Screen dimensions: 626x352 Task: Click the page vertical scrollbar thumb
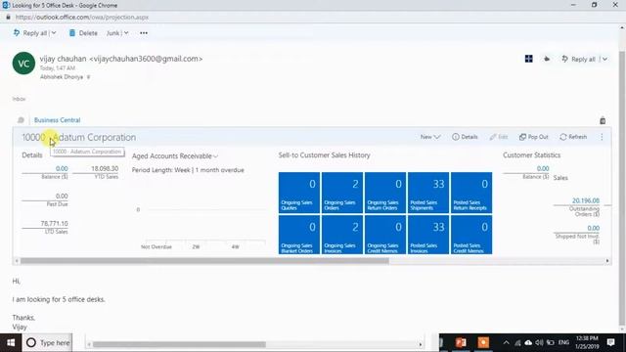pos(622,188)
